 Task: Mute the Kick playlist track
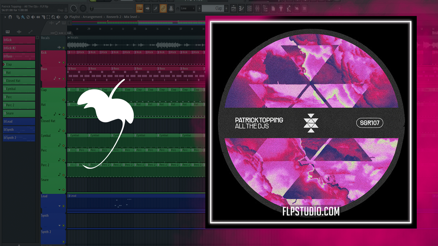(64, 63)
